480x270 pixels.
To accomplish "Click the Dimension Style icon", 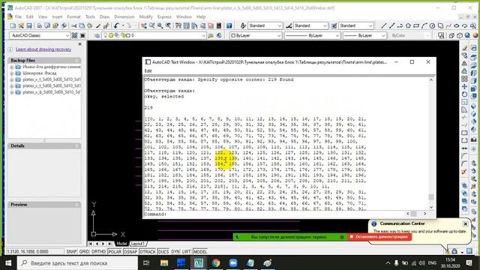I will coord(289,26).
